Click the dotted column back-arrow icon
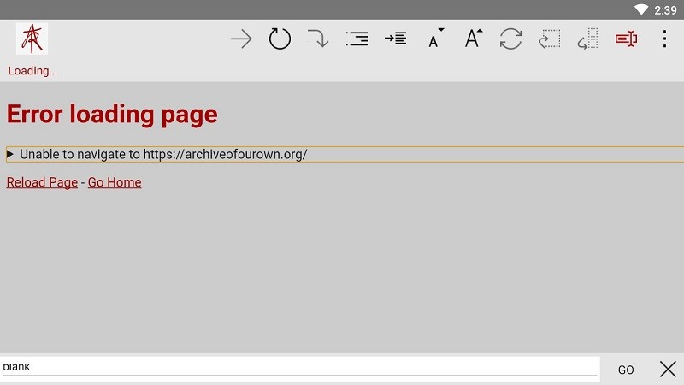 point(587,38)
